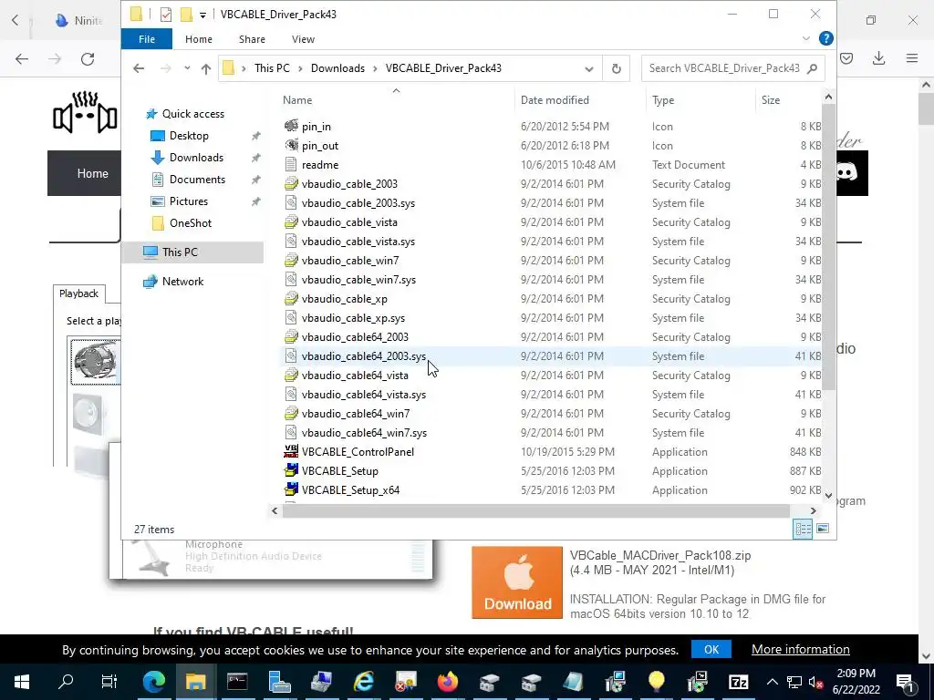Select Desktop in Quick access
This screenshot has height=700, width=934.
[x=189, y=136]
